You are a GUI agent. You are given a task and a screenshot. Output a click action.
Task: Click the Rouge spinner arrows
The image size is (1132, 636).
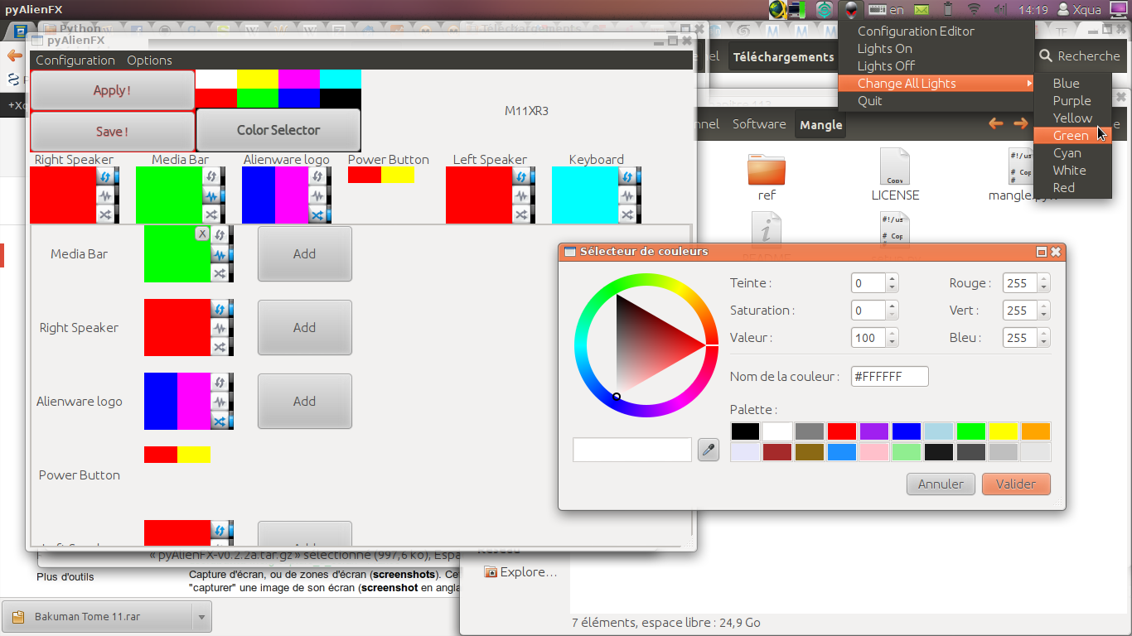pyautogui.click(x=1043, y=283)
